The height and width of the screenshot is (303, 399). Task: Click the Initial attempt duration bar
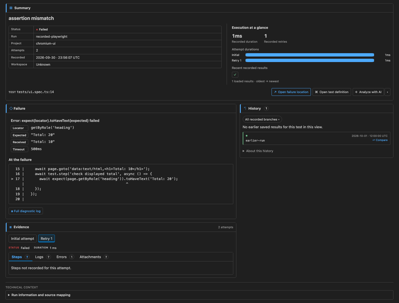point(310,55)
